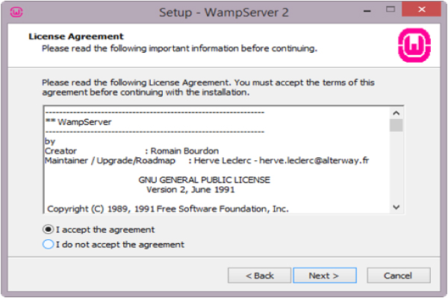Viewport: 448px width, 298px height.
Task: Click the herve.leclerc@alterway.fr email text
Action: click(x=314, y=161)
